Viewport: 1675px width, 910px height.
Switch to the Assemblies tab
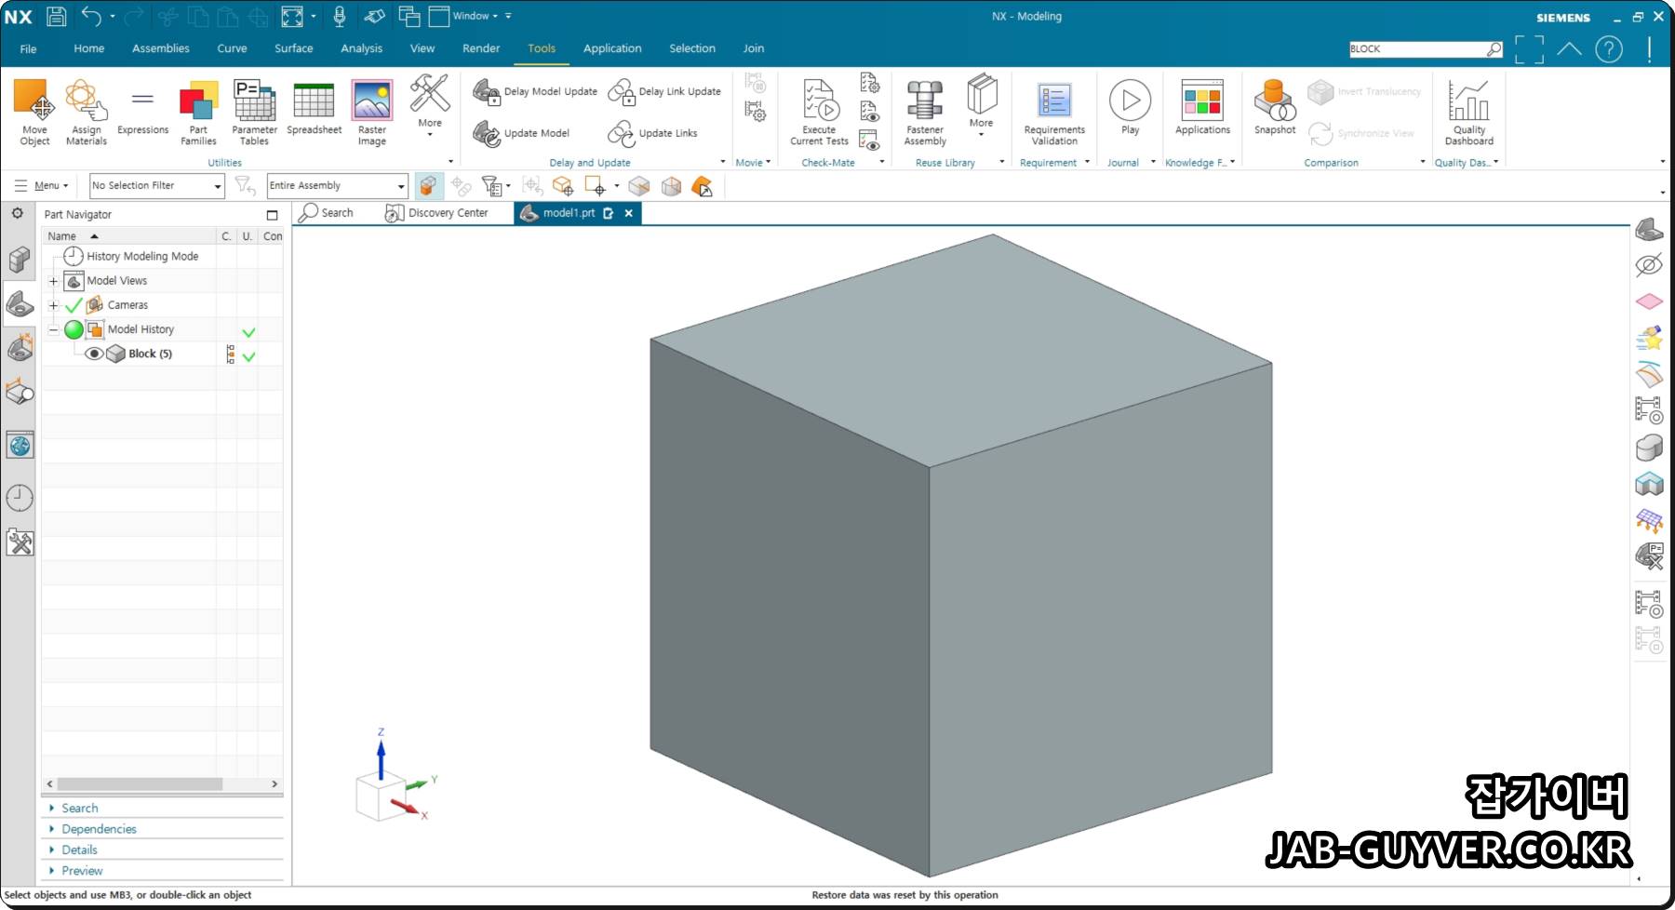(x=161, y=48)
